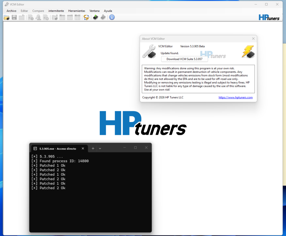Viewport: 286px width, 236px height.
Task: Click the HP Tuners logo in toolbar corner
Action: (x=269, y=18)
